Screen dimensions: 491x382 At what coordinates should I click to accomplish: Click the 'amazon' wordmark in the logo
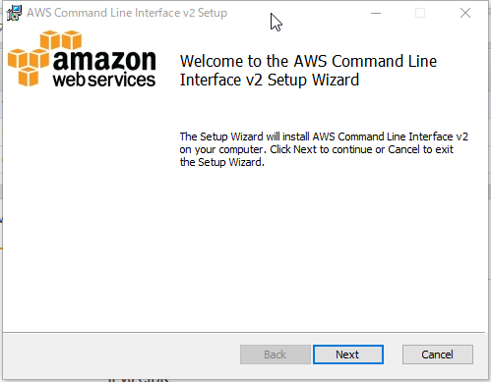tap(104, 60)
